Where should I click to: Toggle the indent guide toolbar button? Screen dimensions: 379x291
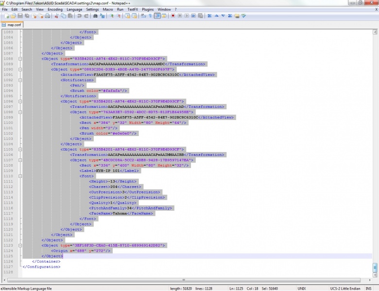pyautogui.click(x=157, y=16)
